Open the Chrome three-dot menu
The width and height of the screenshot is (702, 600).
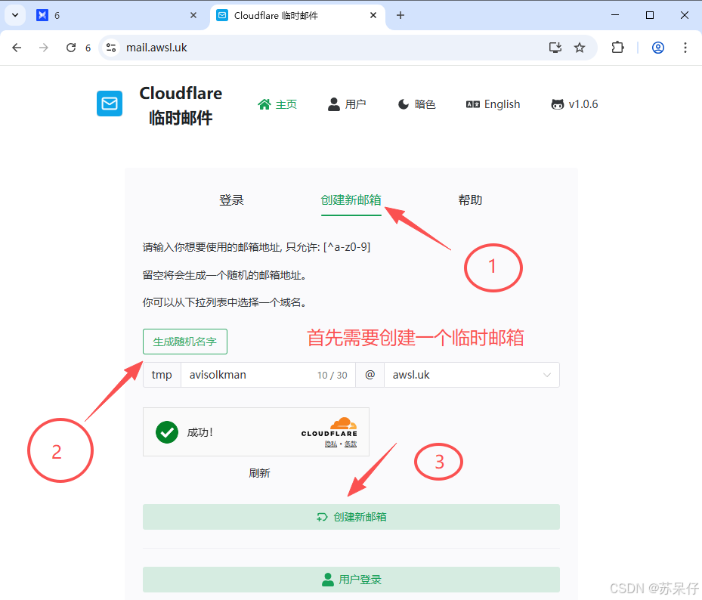(685, 47)
